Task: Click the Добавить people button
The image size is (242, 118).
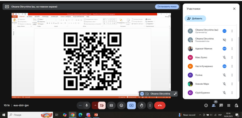Action: click(x=195, y=18)
